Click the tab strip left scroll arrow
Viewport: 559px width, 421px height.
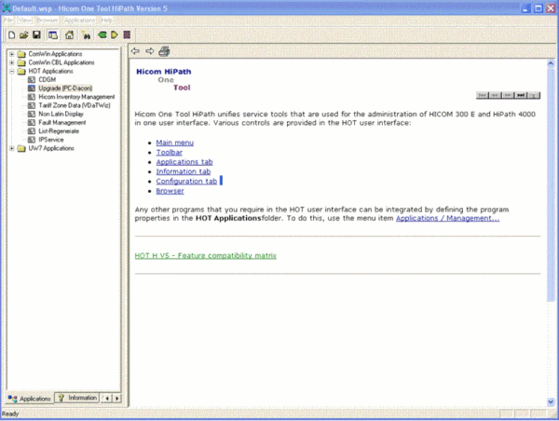[x=106, y=399]
